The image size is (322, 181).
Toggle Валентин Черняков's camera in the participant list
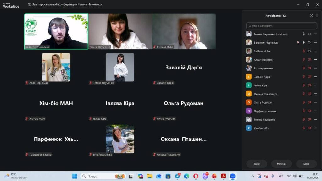click(310, 42)
